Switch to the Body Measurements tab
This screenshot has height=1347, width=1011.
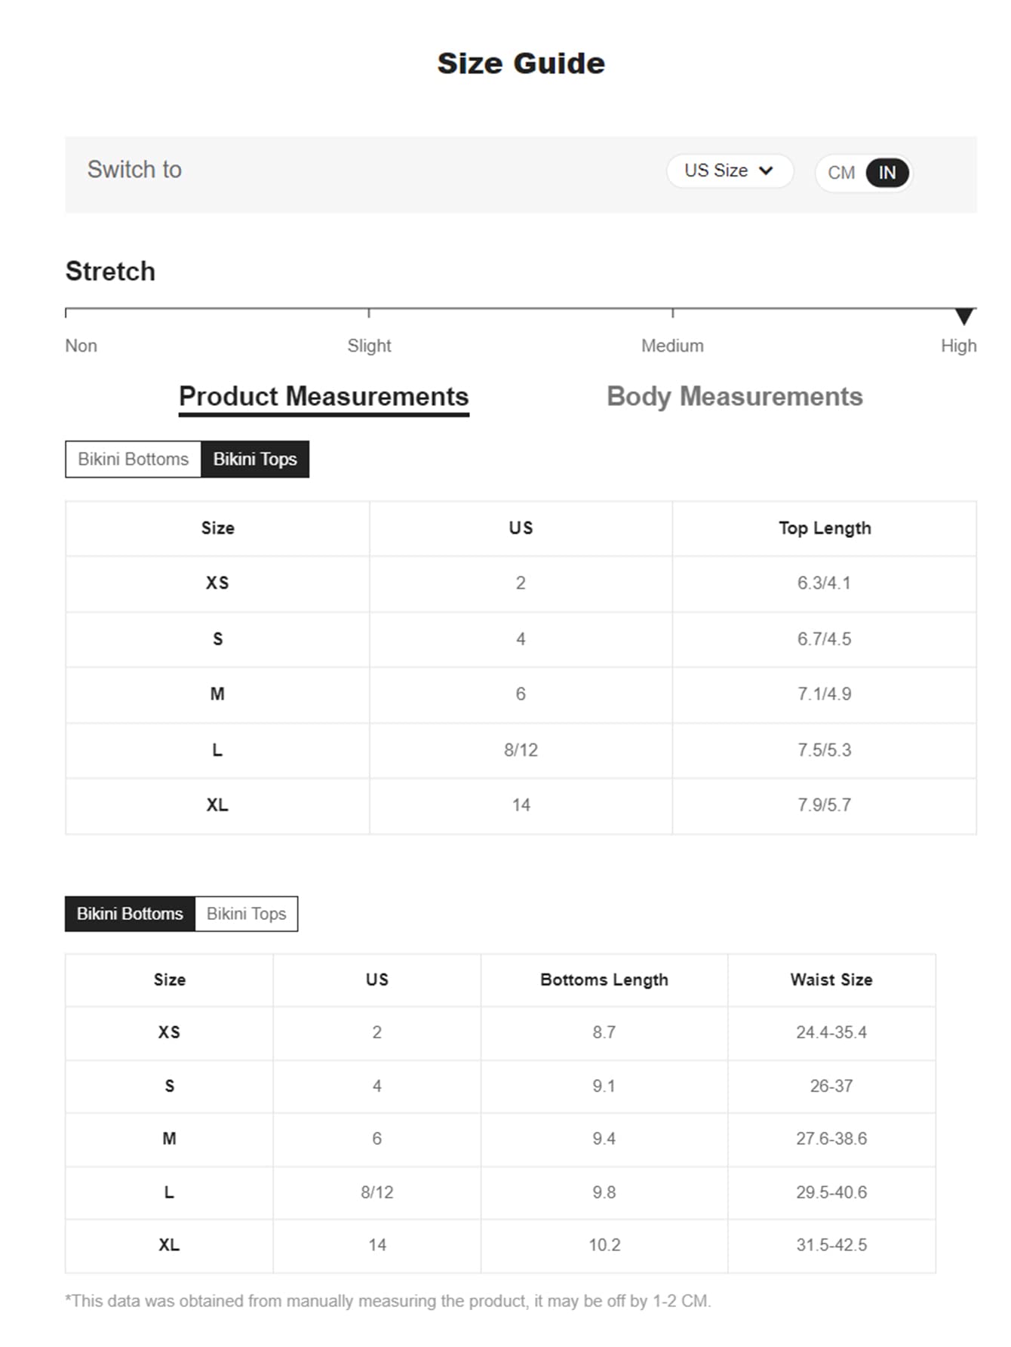pyautogui.click(x=734, y=397)
